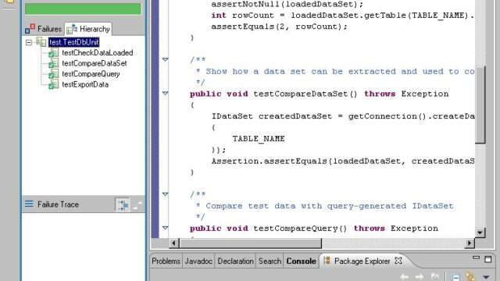The width and height of the screenshot is (500, 281).
Task: Select the test.TestDbUnit suite row
Action: coord(73,42)
